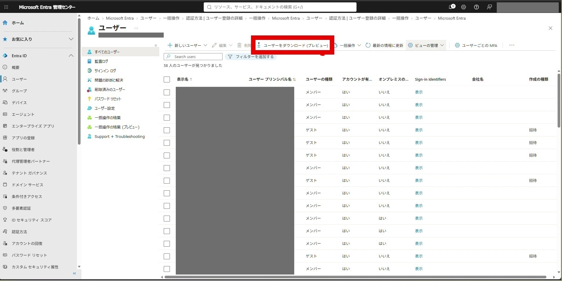Click the Search users input field
Viewport: 562px width, 281px height.
[193, 57]
